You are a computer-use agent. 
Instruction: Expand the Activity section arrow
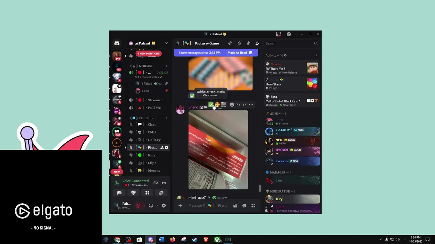point(316,55)
